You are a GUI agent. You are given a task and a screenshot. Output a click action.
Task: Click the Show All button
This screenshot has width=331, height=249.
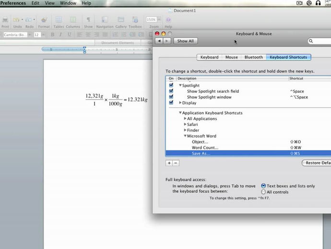(186, 41)
